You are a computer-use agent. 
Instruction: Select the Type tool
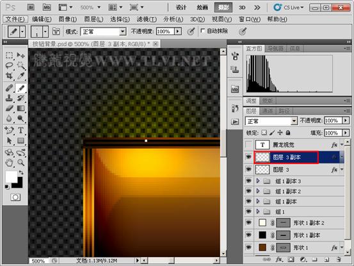click(x=20, y=130)
